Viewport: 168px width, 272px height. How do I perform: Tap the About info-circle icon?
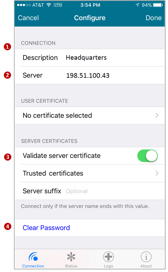(x=146, y=257)
